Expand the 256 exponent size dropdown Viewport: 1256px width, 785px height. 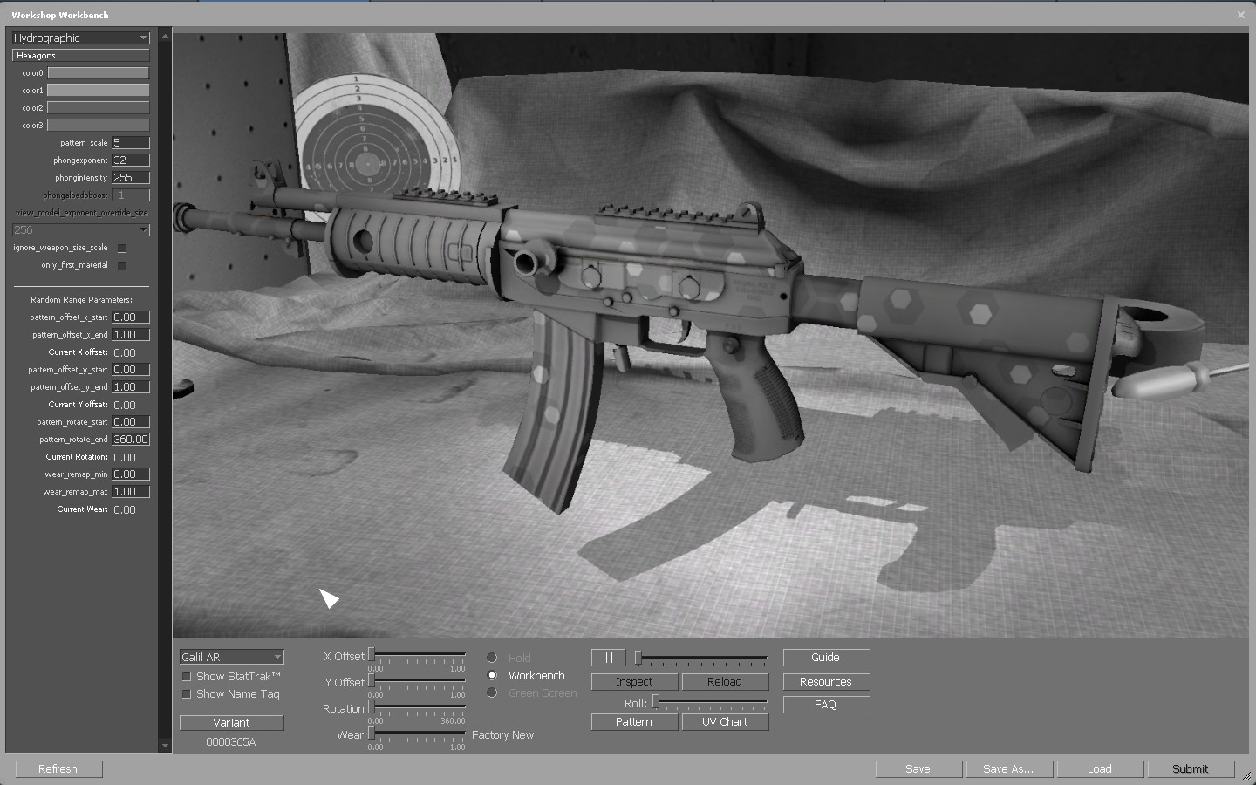click(x=80, y=229)
